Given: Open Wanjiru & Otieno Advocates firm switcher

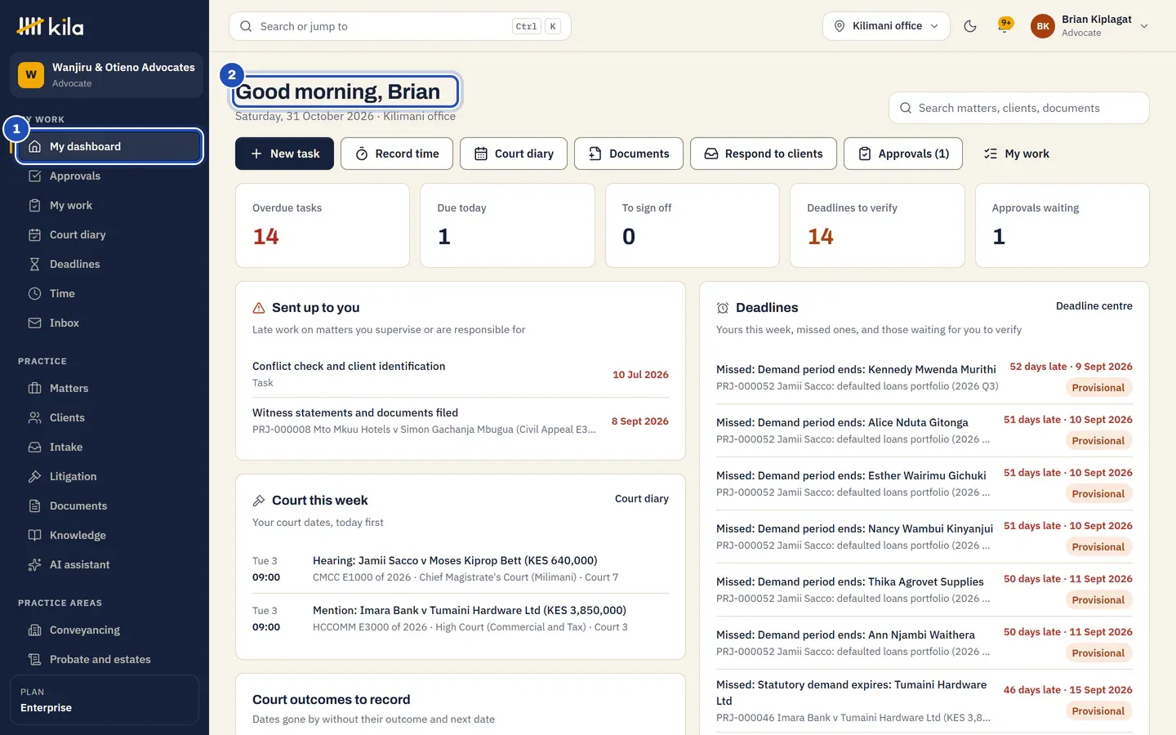Looking at the screenshot, I should (x=106, y=75).
